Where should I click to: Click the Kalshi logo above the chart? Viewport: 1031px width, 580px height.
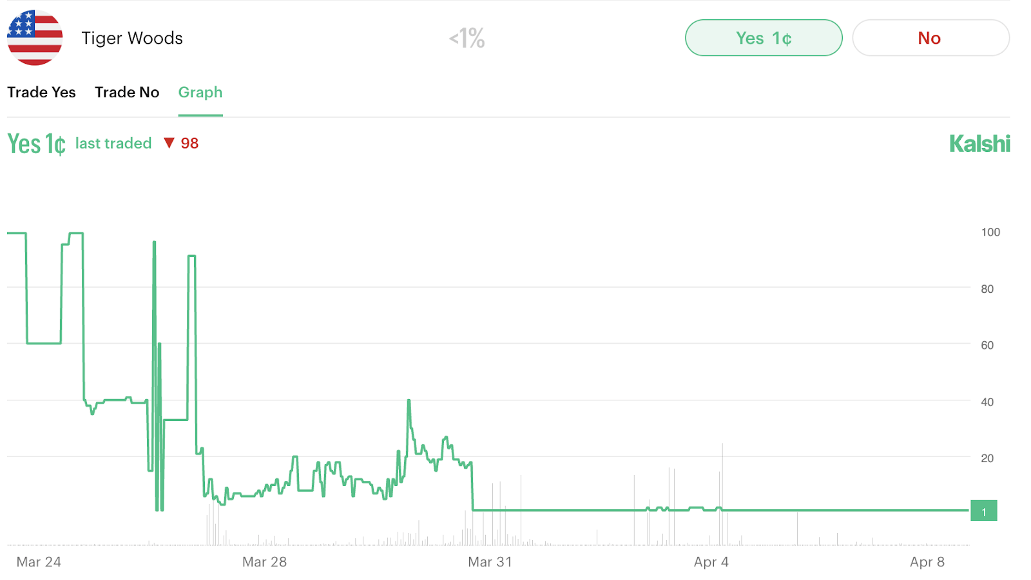pyautogui.click(x=979, y=144)
